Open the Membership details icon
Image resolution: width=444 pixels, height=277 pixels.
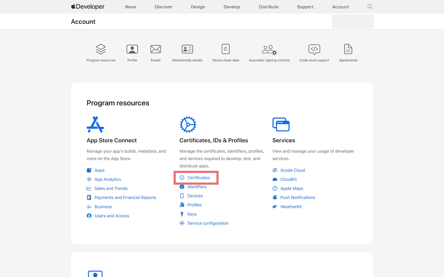point(187,50)
